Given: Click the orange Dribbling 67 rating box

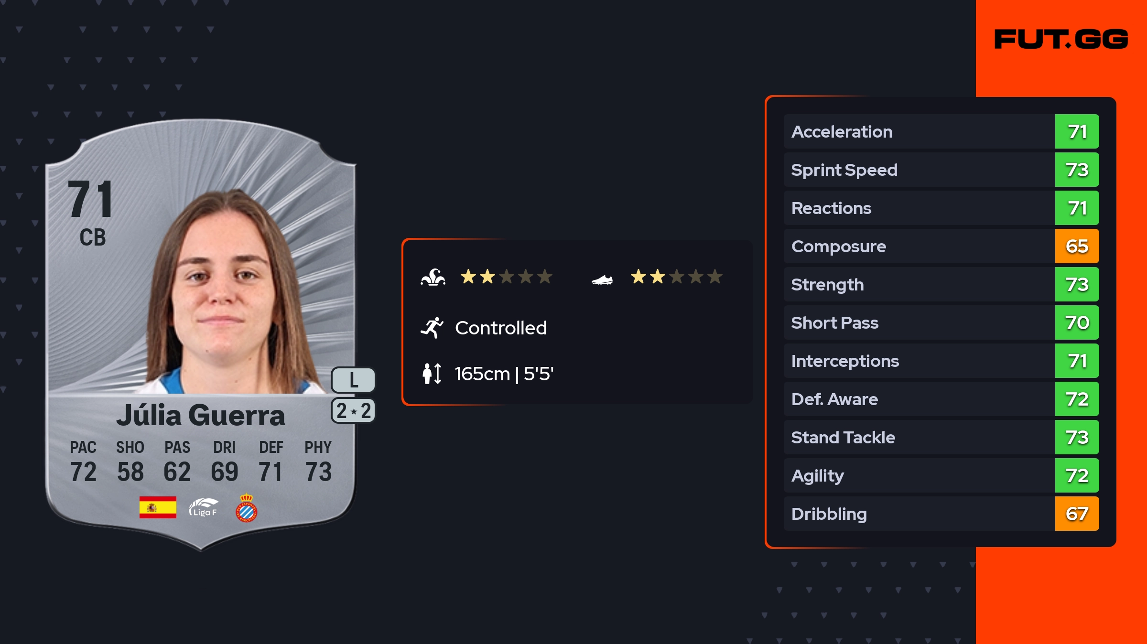Looking at the screenshot, I should click(x=1077, y=514).
